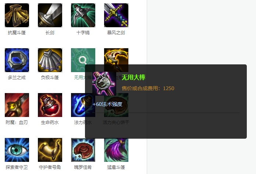Select the 附魔：血刃 item icon
Image resolution: width=256 pixels, height=174 pixels.
click(17, 105)
